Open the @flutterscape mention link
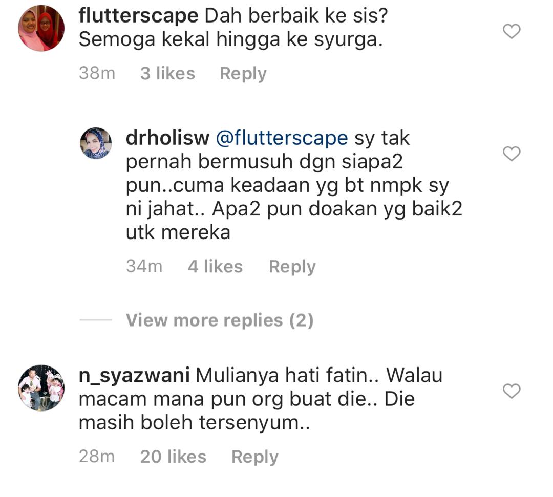This screenshot has height=497, width=553. pyautogui.click(x=282, y=138)
